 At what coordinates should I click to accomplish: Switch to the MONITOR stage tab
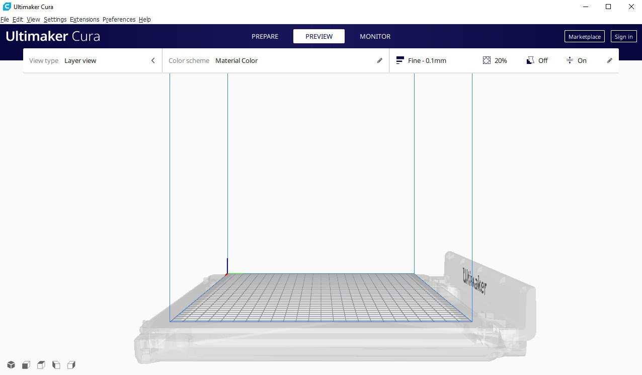pos(375,36)
